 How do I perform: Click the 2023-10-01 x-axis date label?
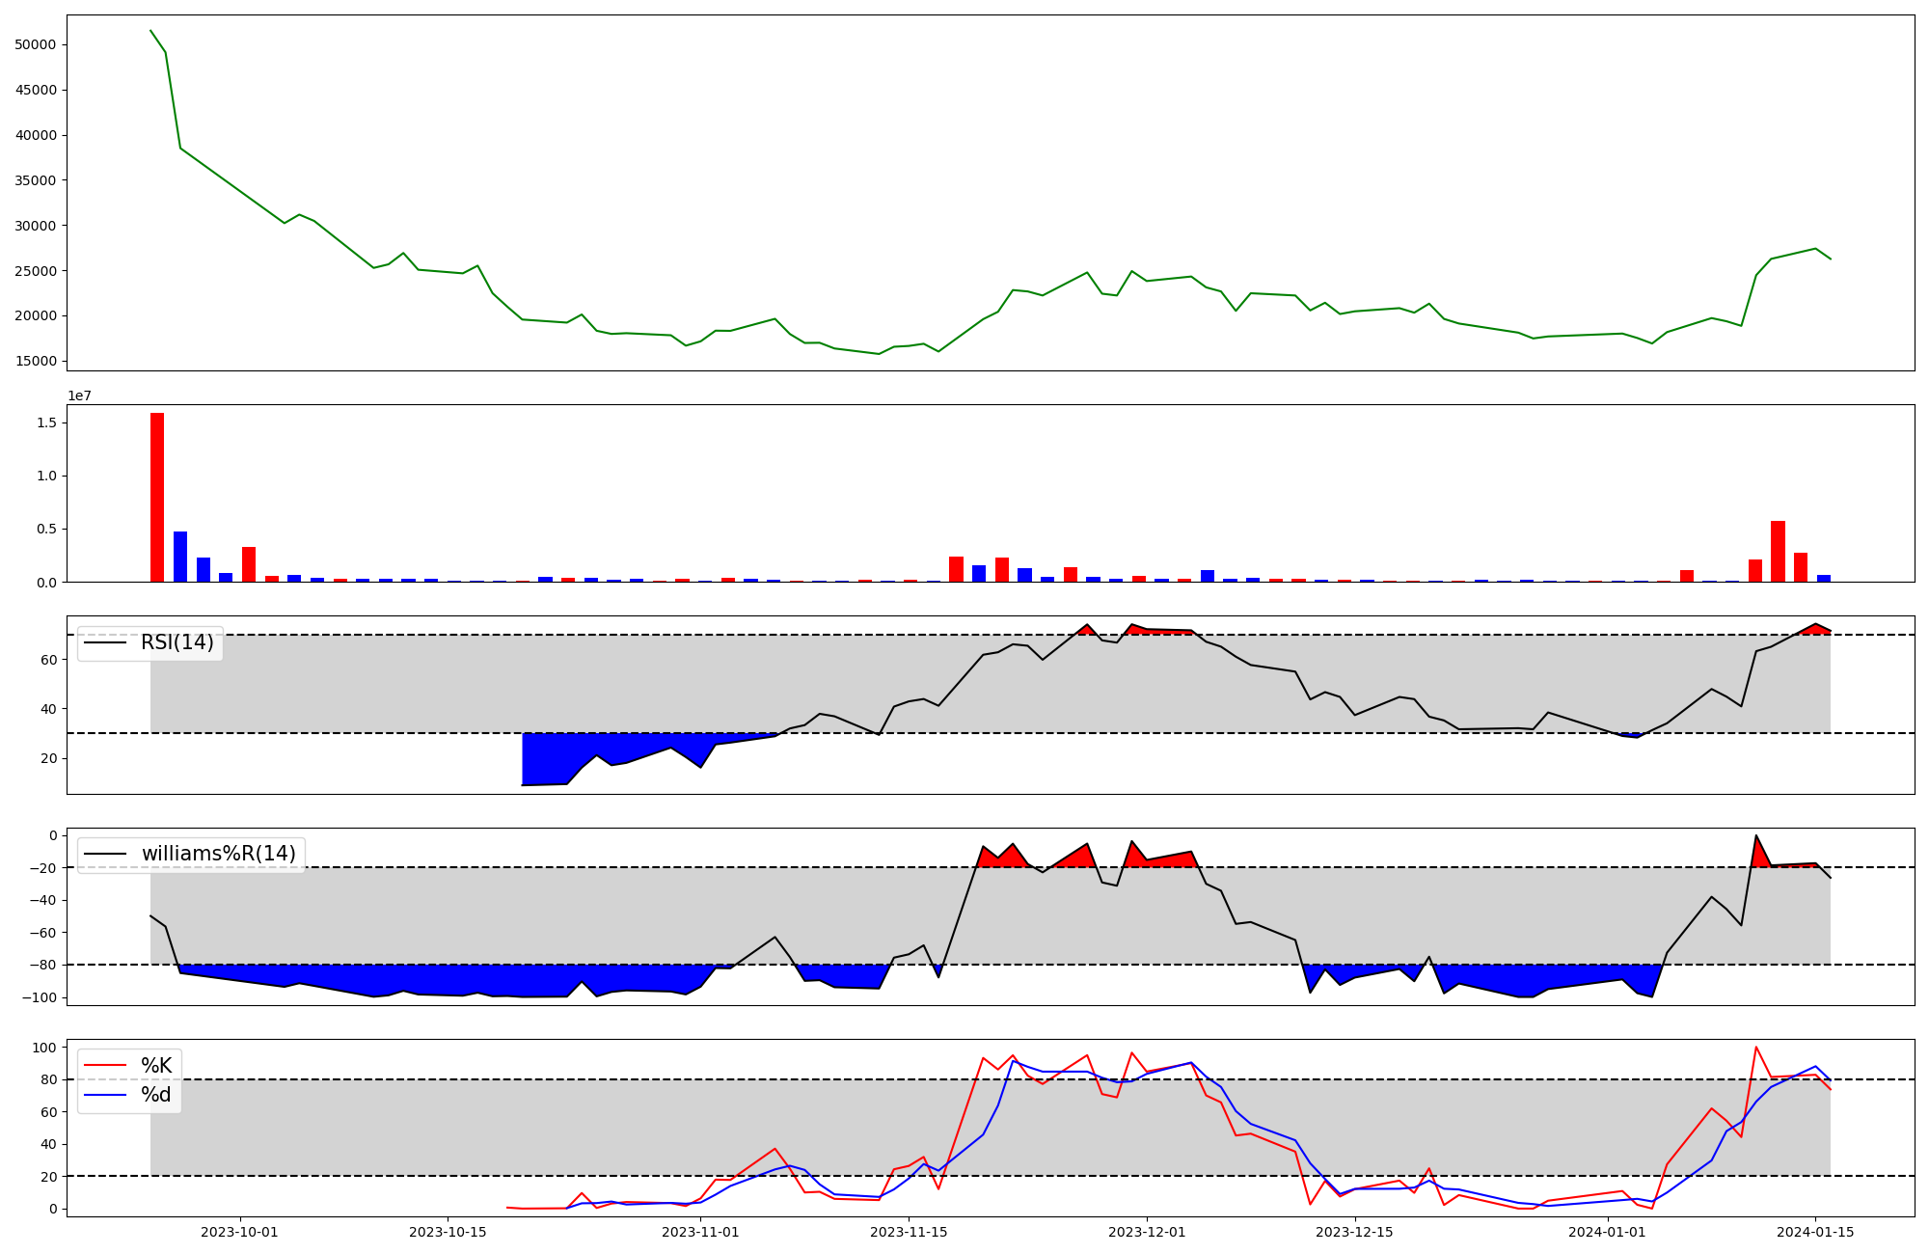pyautogui.click(x=239, y=1232)
